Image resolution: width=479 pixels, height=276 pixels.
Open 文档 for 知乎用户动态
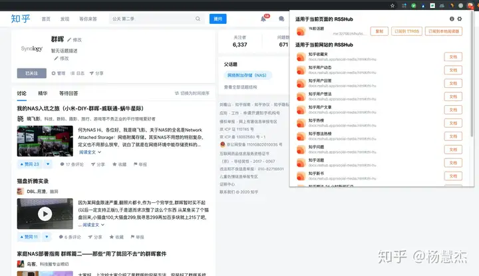coord(453,70)
